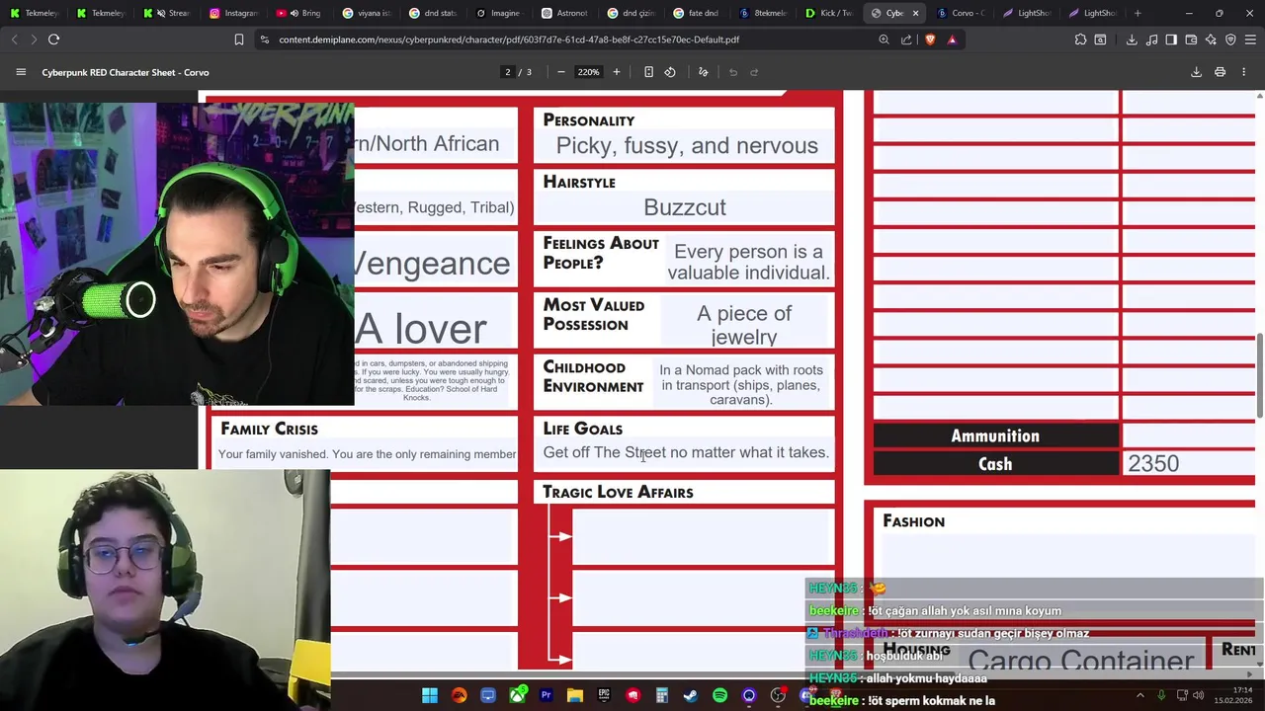Switch to the muted Bring tab
This screenshot has width=1265, height=711.
pos(299,13)
